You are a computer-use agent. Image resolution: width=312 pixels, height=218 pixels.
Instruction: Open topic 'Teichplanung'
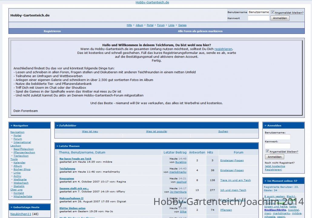[x=67, y=169]
